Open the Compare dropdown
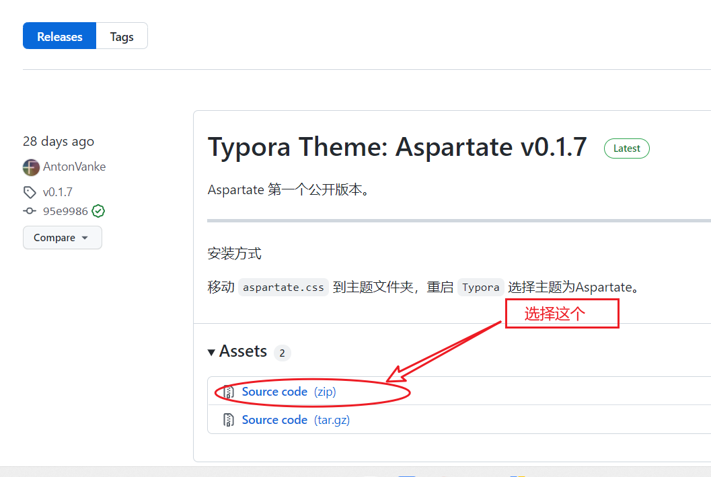 (62, 237)
